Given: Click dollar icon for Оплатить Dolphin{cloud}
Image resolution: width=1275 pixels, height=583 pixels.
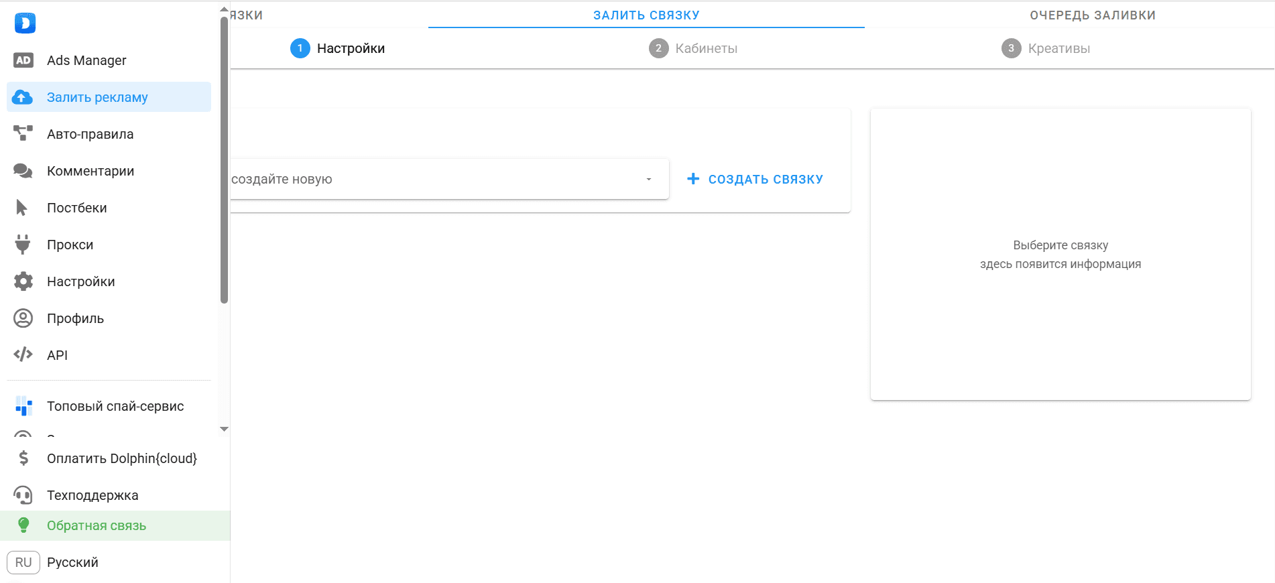Looking at the screenshot, I should [23, 458].
